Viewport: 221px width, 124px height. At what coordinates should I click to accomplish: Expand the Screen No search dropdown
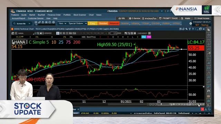(29, 23)
